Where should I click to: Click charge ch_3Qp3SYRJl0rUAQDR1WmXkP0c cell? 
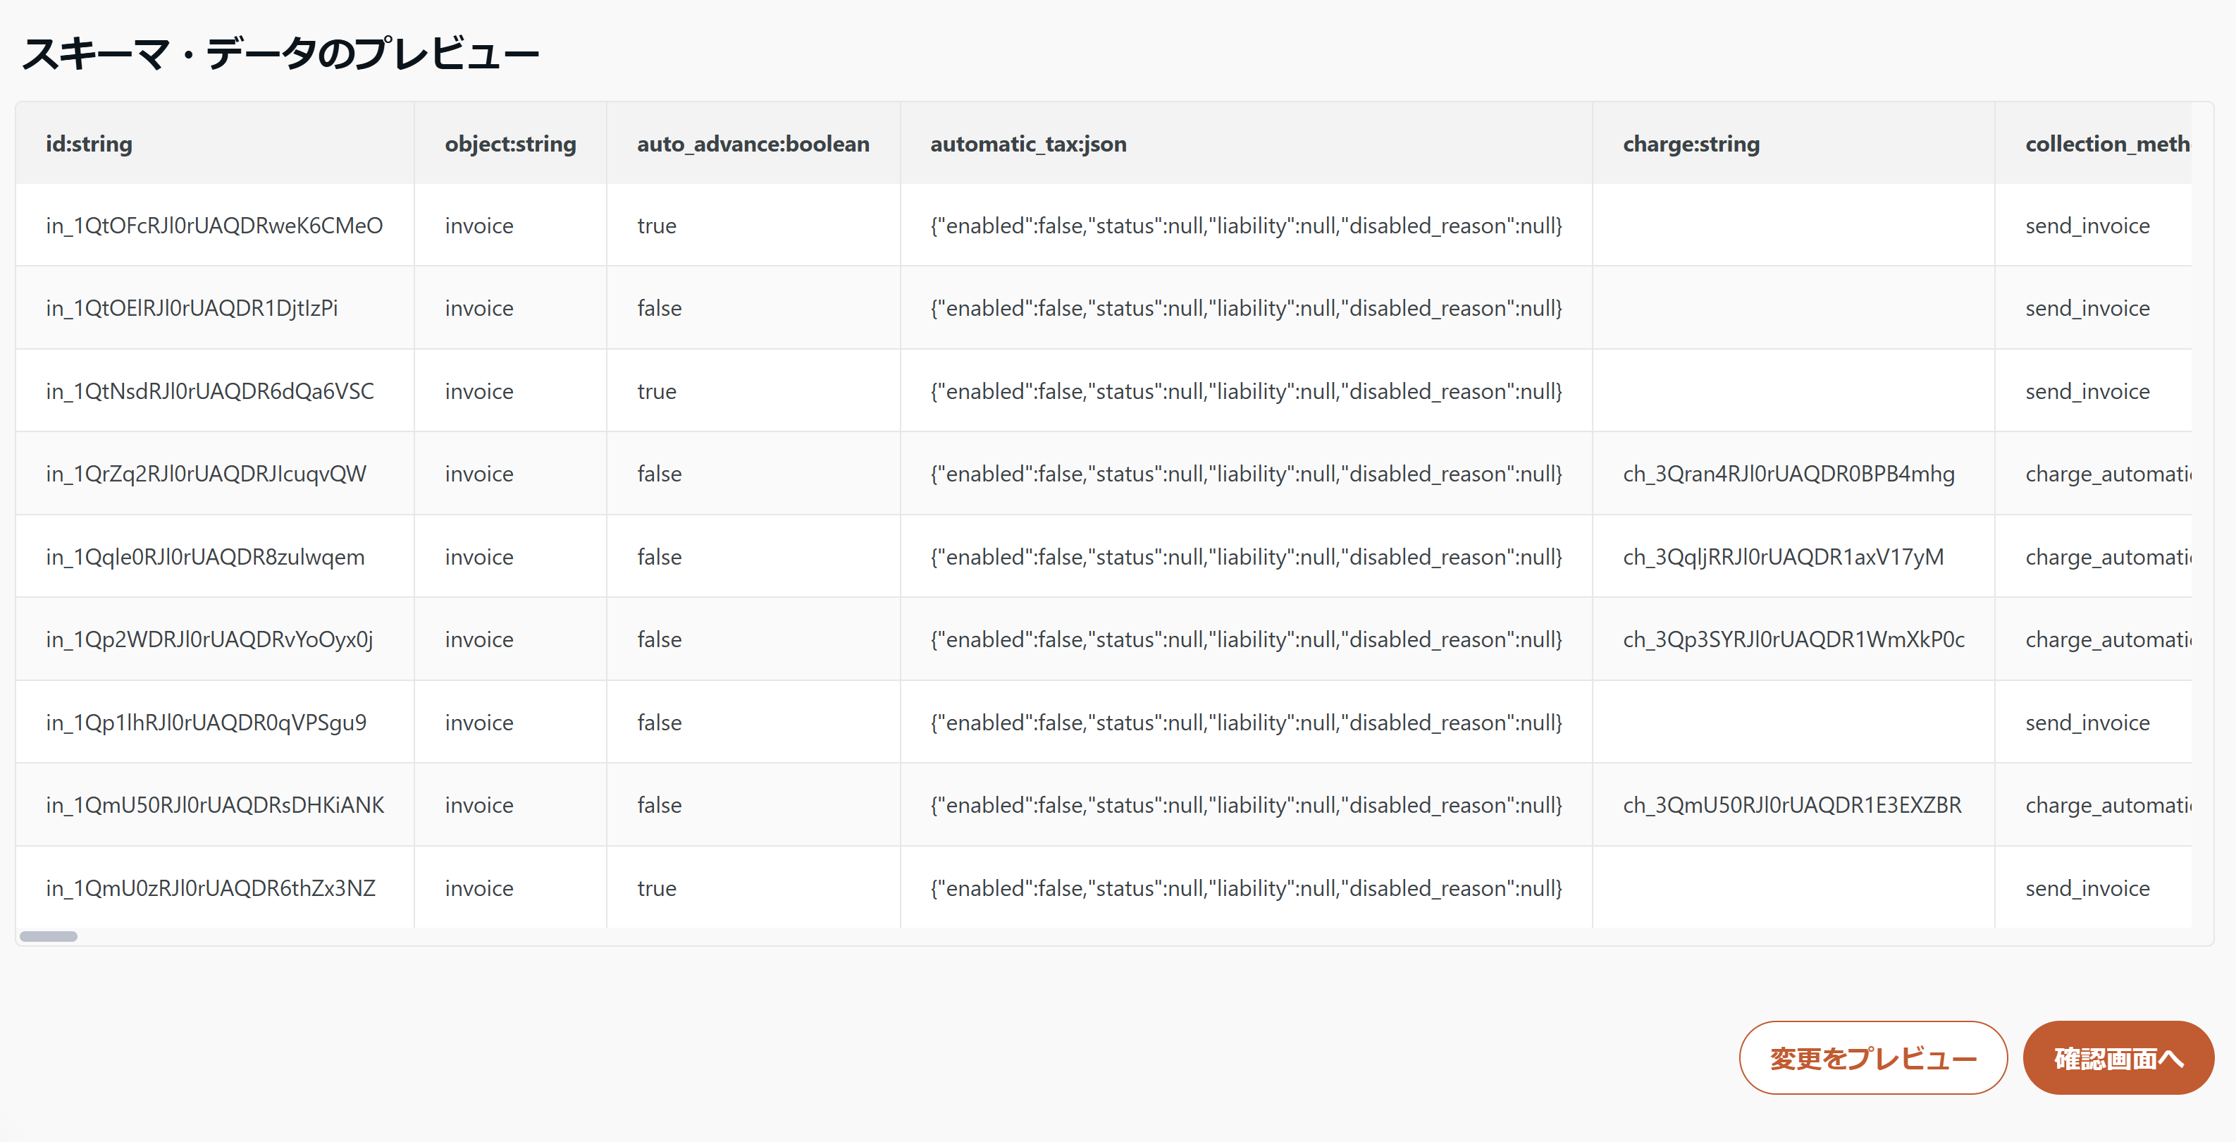[x=1793, y=640]
